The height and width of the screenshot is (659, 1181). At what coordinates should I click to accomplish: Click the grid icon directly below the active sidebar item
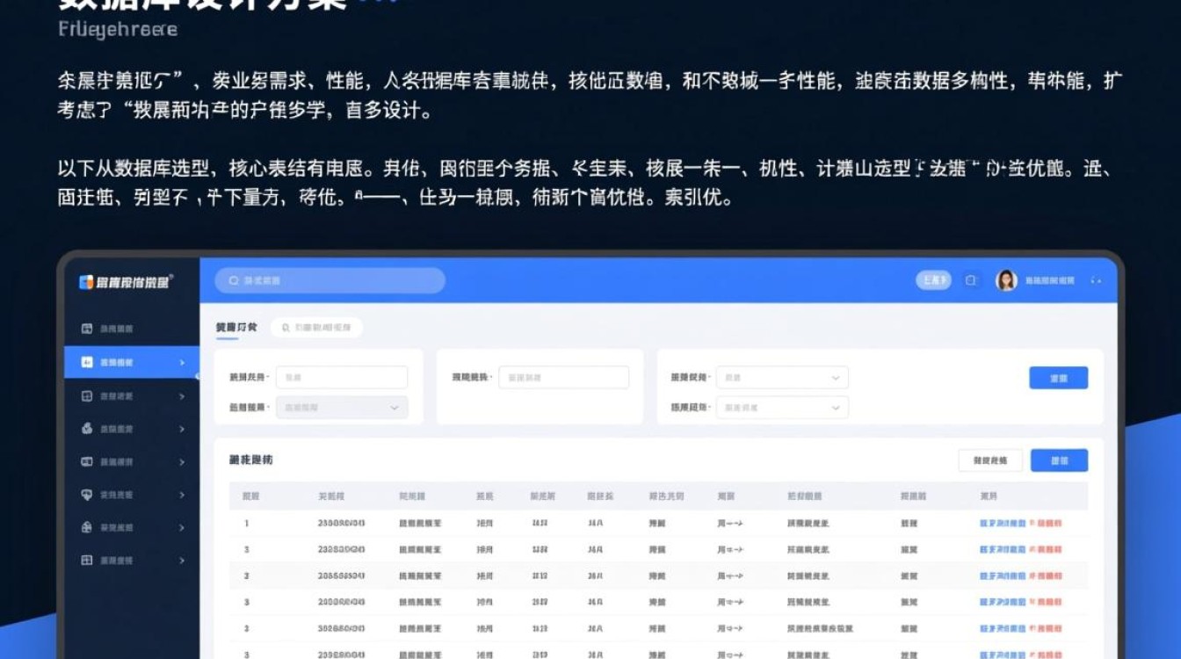(87, 396)
